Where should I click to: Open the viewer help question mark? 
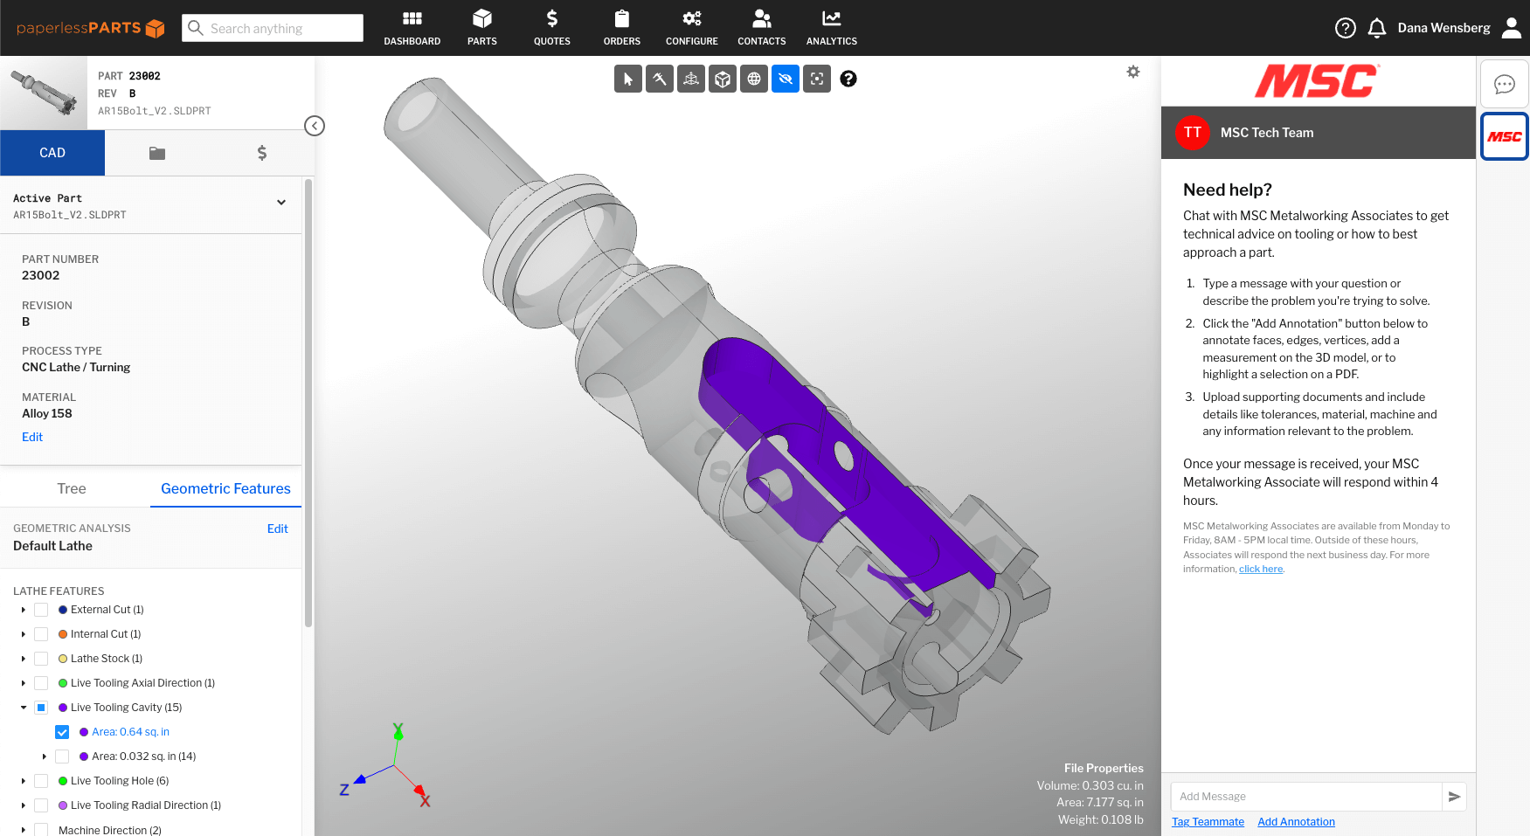click(848, 79)
